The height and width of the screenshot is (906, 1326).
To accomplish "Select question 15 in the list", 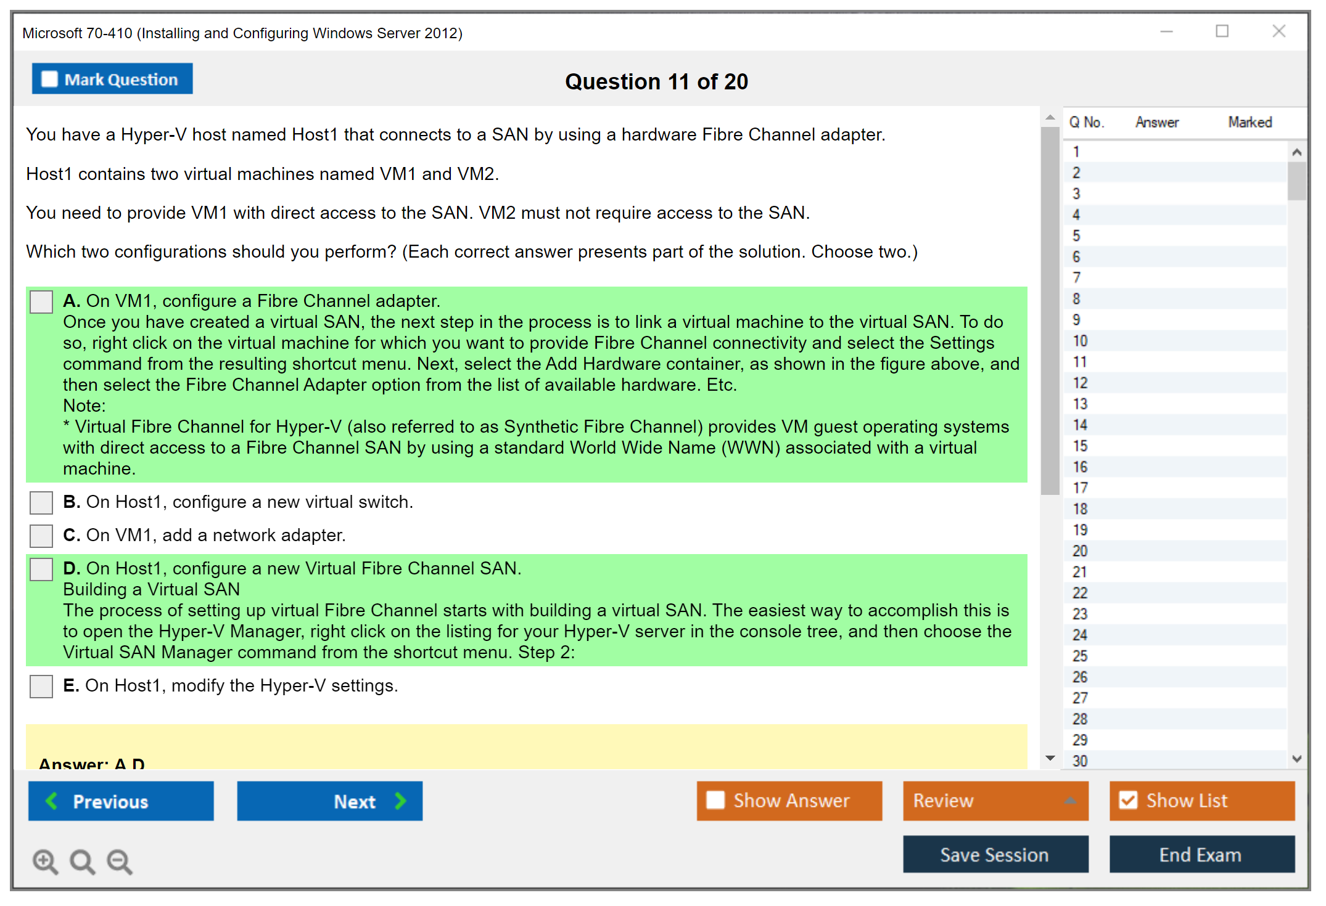I will tap(1080, 446).
